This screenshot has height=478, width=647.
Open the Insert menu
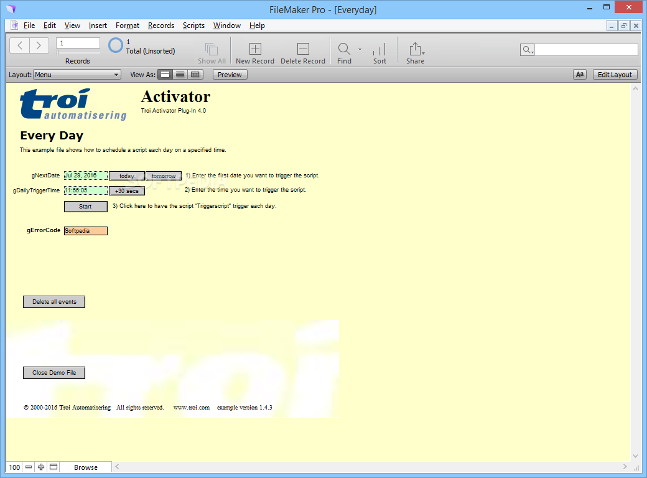click(x=98, y=26)
